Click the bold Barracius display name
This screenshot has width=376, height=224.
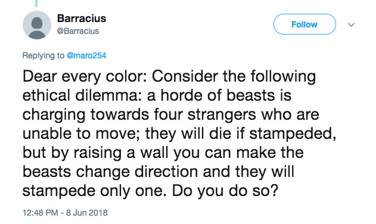pos(82,18)
